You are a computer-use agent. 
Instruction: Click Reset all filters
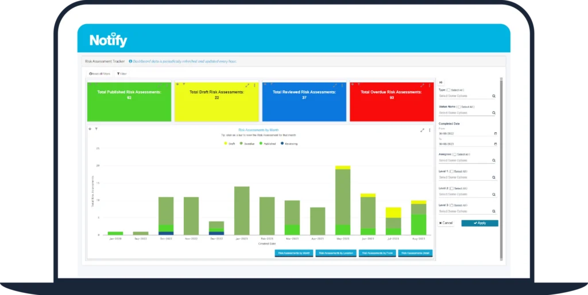click(x=99, y=73)
